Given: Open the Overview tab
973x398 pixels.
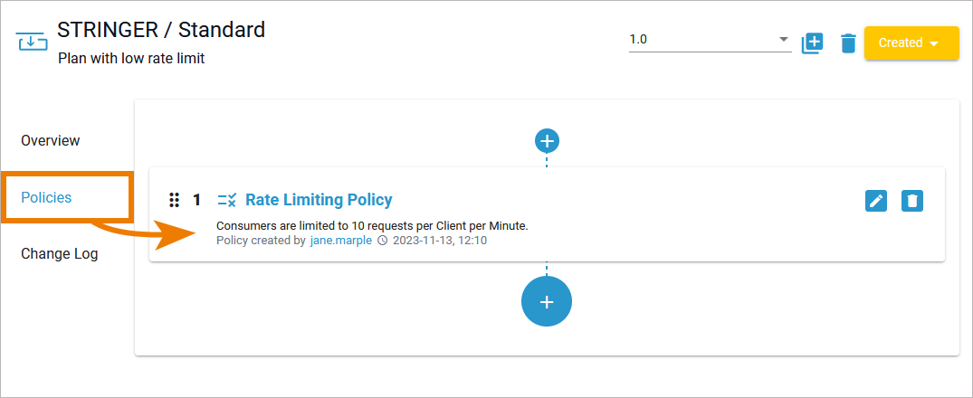Looking at the screenshot, I should tap(51, 141).
